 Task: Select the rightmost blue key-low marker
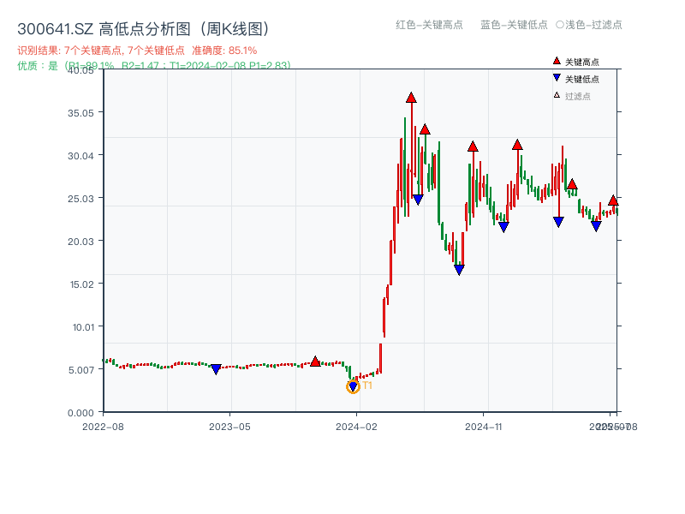pos(594,224)
